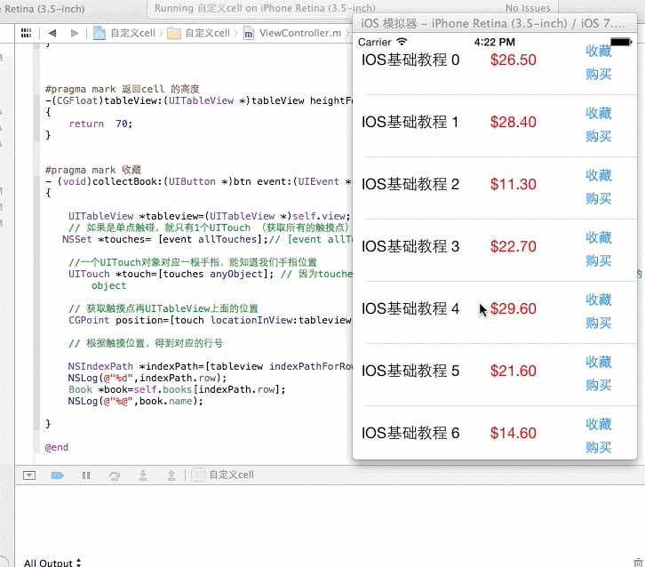
Task: Select row IOS基础教程 2
Action: point(495,188)
